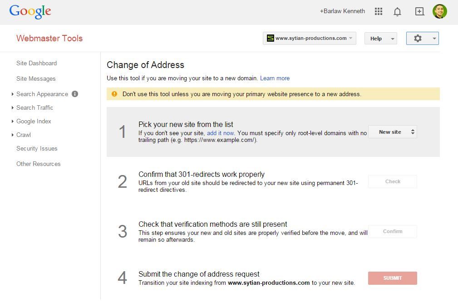Open the user profile avatar

pyautogui.click(x=439, y=11)
